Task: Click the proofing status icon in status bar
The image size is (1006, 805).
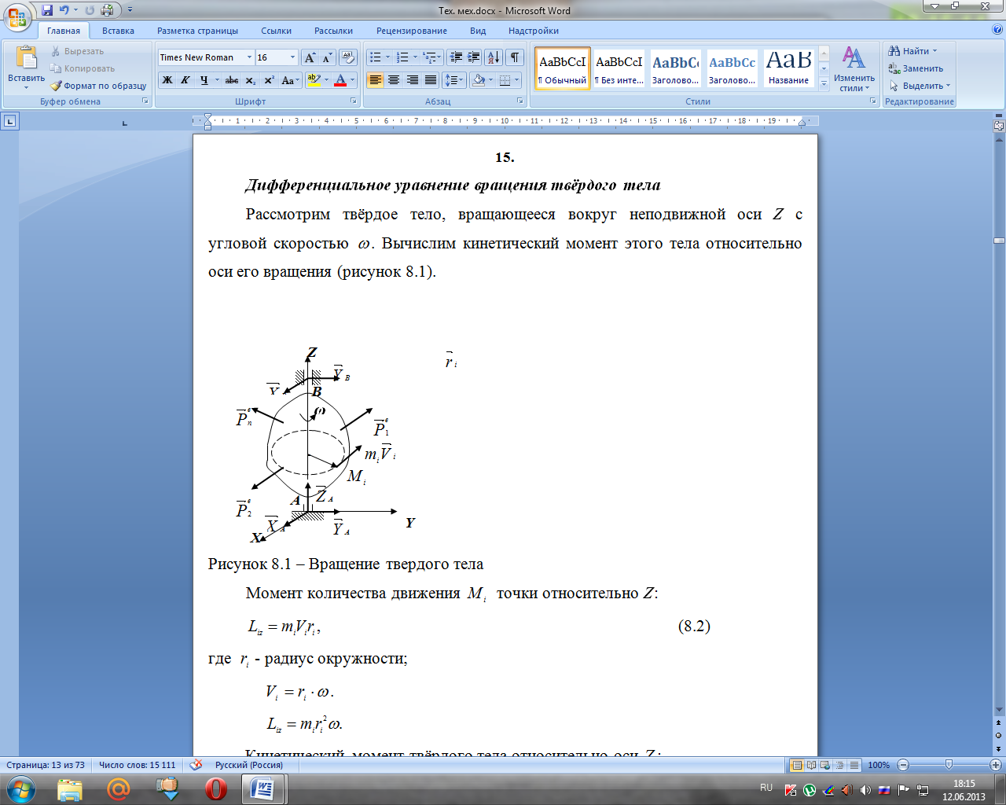Action: coord(196,765)
